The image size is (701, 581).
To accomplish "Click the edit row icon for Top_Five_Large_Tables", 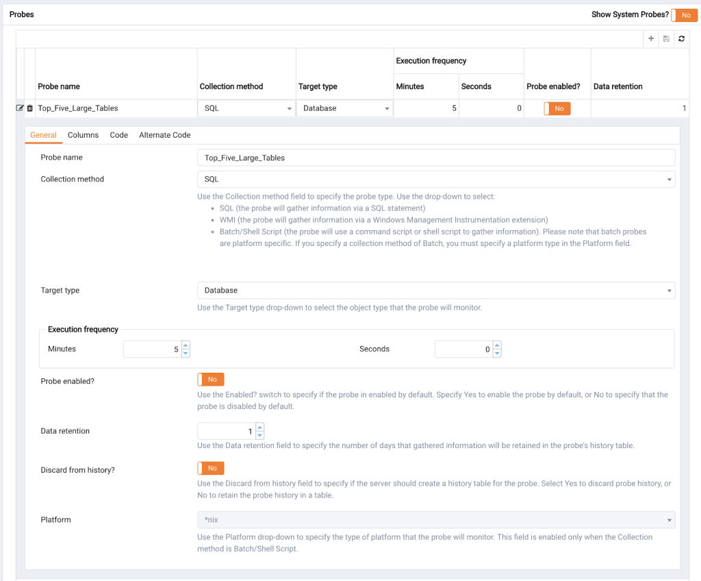I will pyautogui.click(x=20, y=108).
